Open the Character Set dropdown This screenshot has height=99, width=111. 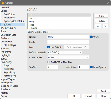click(68, 57)
